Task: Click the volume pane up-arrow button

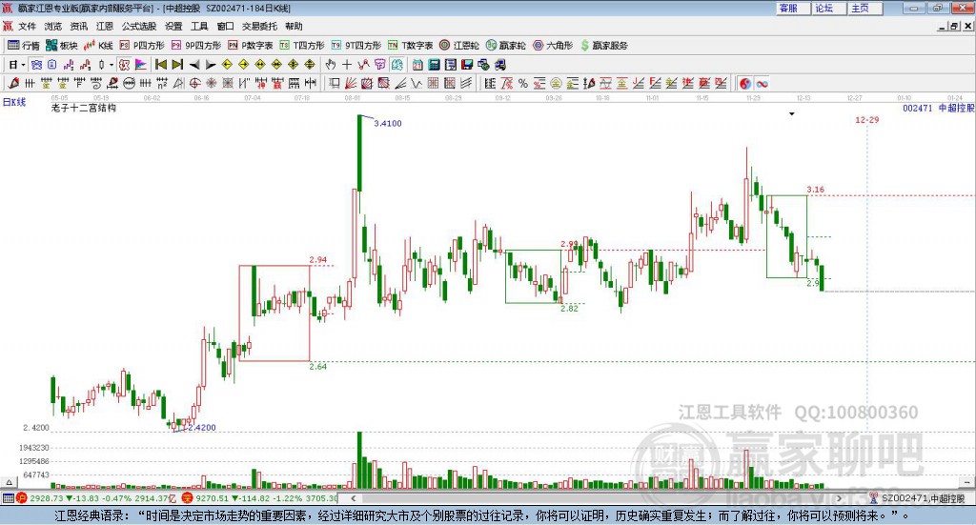Action: 9,482
